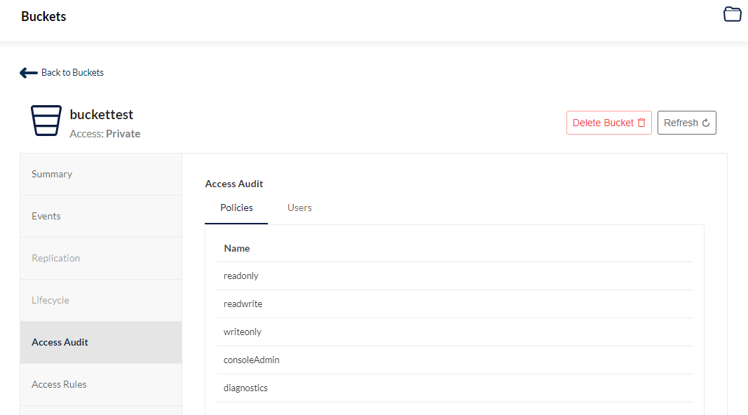Open the Replication section
The image size is (748, 415).
101,258
